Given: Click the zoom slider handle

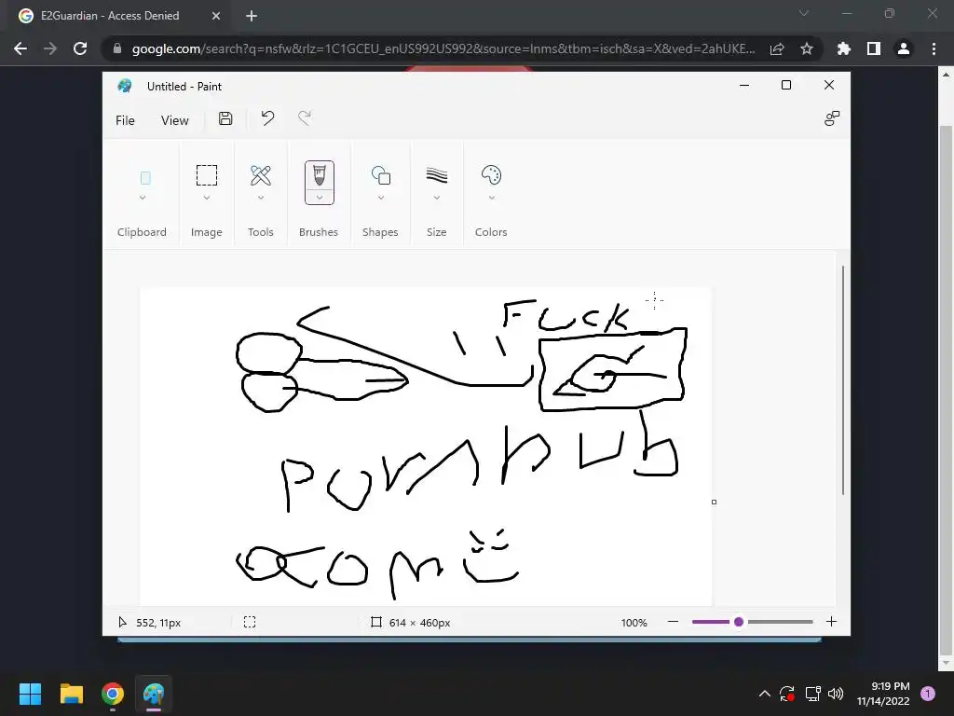Looking at the screenshot, I should [739, 622].
